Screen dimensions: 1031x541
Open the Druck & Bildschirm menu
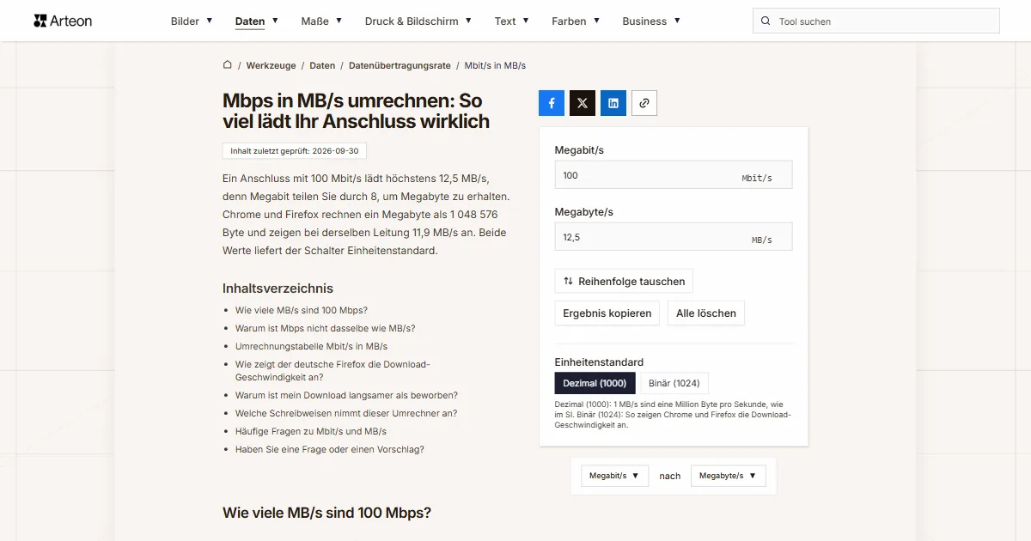coord(418,21)
